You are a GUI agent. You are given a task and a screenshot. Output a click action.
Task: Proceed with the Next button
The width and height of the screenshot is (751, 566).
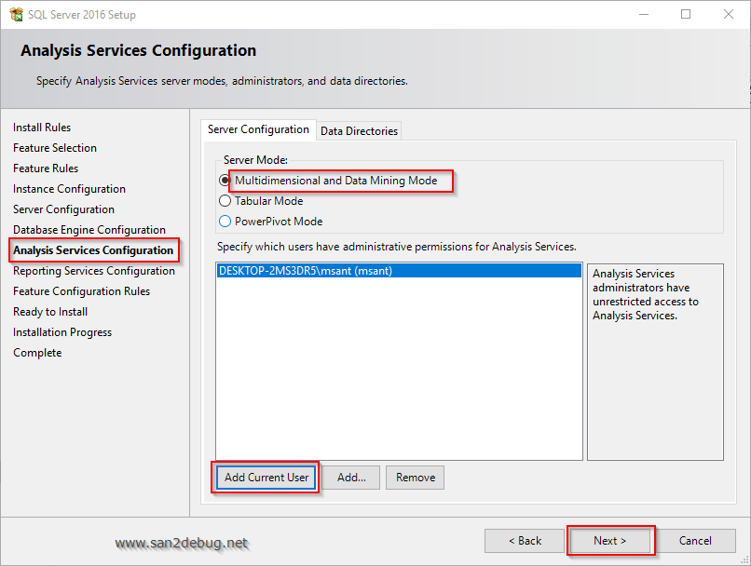tap(609, 541)
